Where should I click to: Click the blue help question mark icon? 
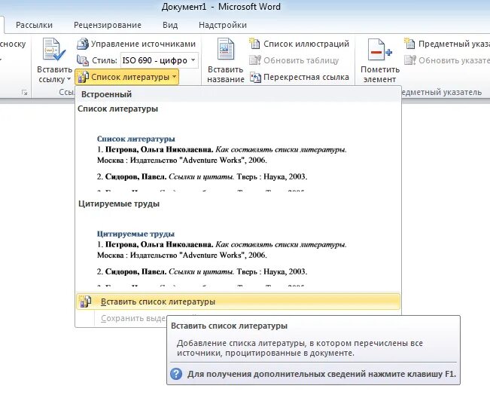pyautogui.click(x=176, y=374)
